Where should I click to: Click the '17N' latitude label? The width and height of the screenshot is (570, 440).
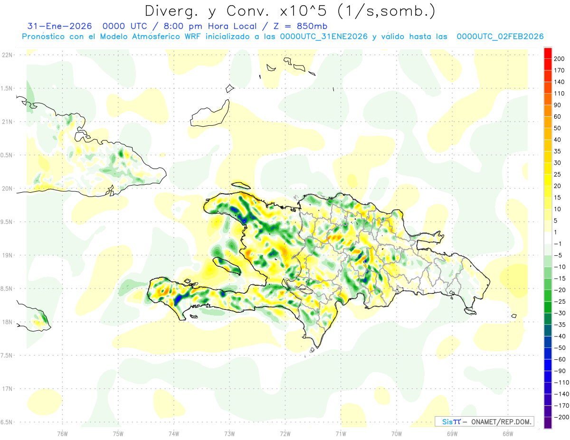click(7, 389)
